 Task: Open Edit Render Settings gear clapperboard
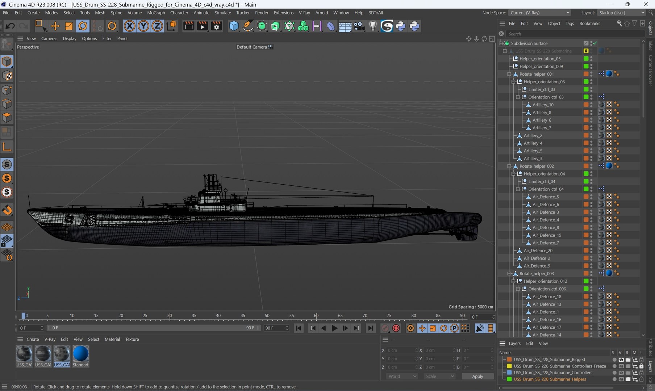tap(217, 26)
